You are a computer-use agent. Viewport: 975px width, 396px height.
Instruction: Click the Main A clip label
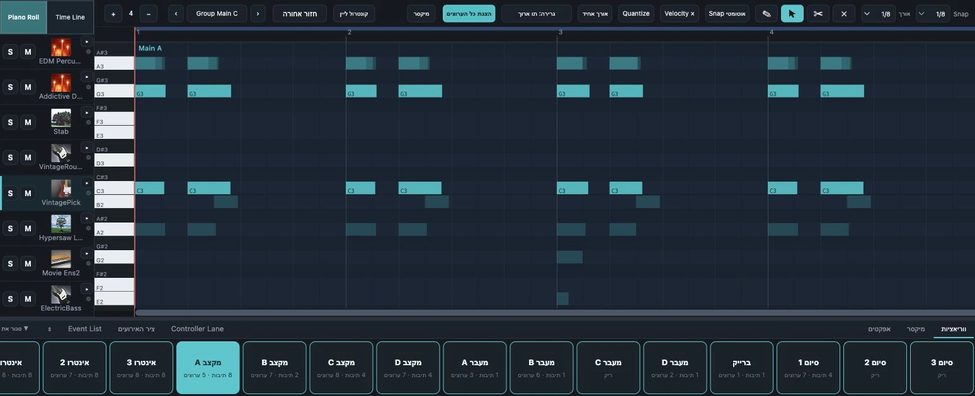pyautogui.click(x=150, y=48)
